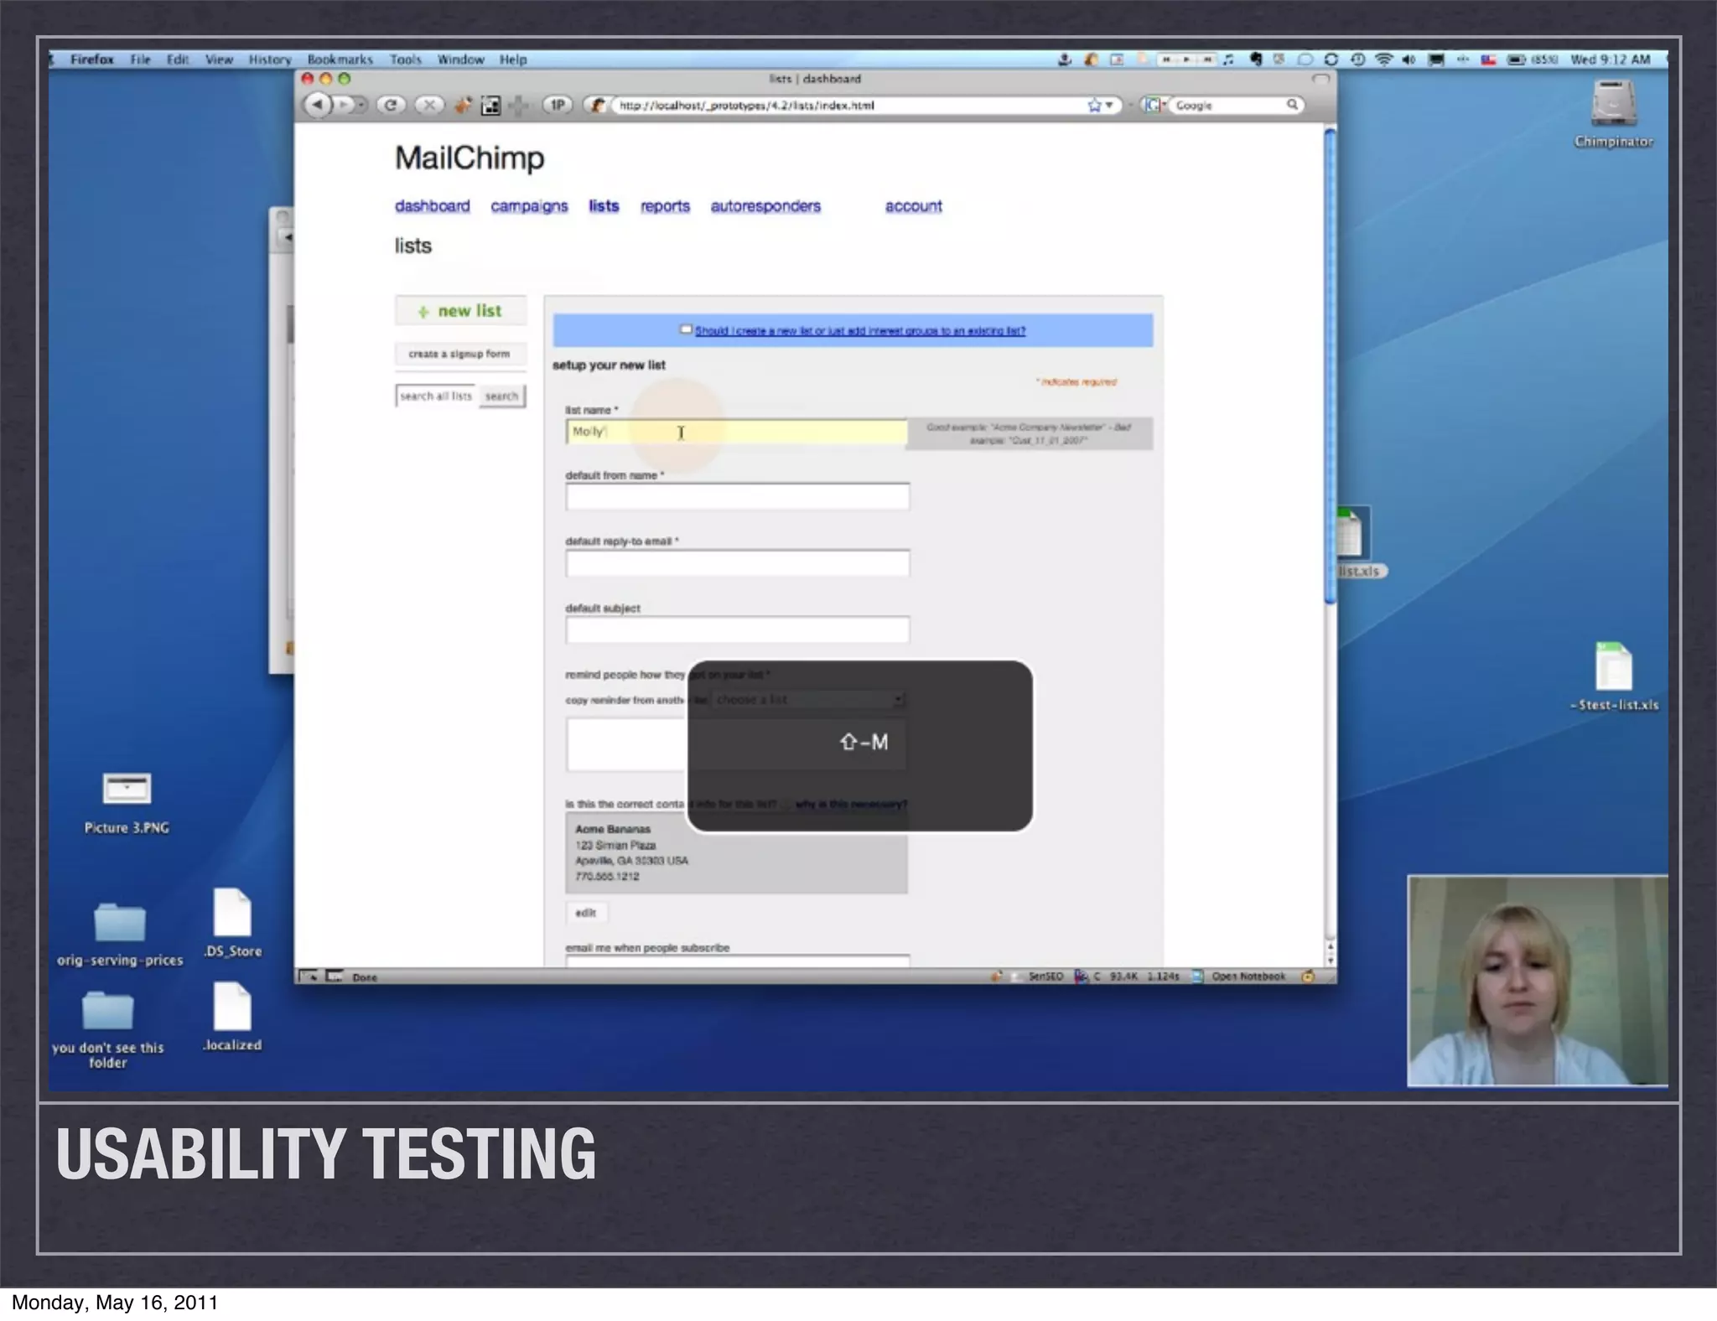Open autoresponders section
Screen dimensions: 1717x1321
[x=765, y=206]
